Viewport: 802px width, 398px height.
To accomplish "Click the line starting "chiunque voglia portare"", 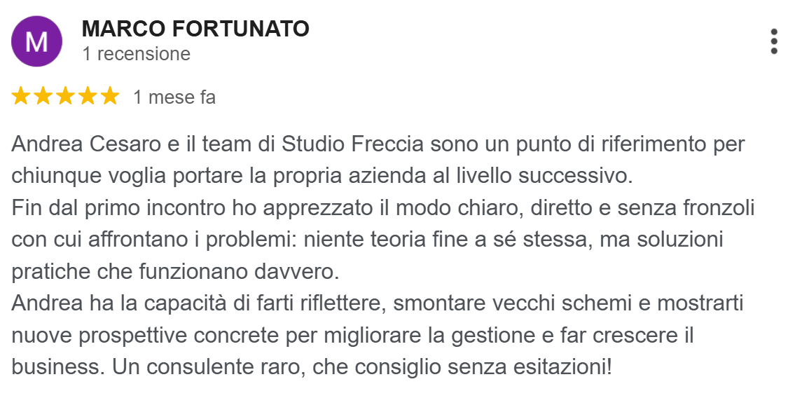I will (x=322, y=176).
